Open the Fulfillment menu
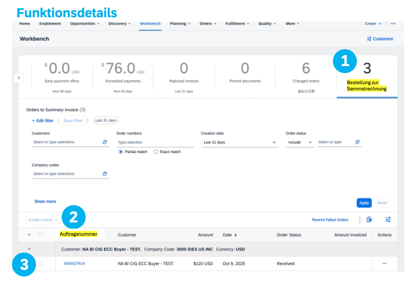415x284 pixels. 237,24
